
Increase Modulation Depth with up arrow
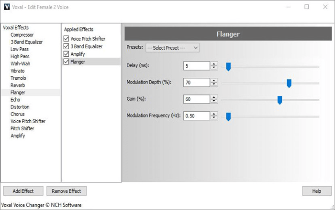(214, 81)
